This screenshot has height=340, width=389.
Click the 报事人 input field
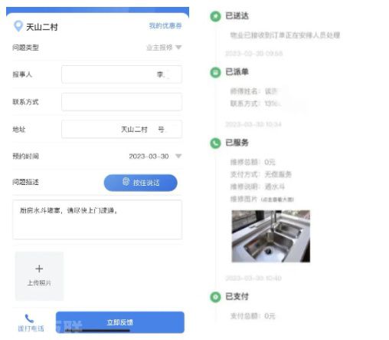tap(122, 74)
